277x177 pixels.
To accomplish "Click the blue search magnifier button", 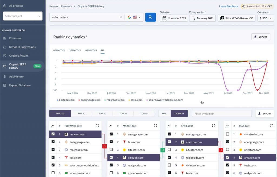I will click(150, 17).
